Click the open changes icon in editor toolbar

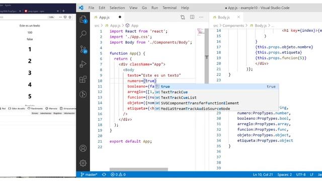[x=183, y=17]
